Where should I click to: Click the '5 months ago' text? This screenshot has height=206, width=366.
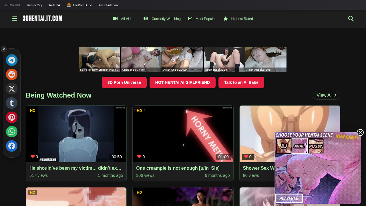pyautogui.click(x=111, y=175)
